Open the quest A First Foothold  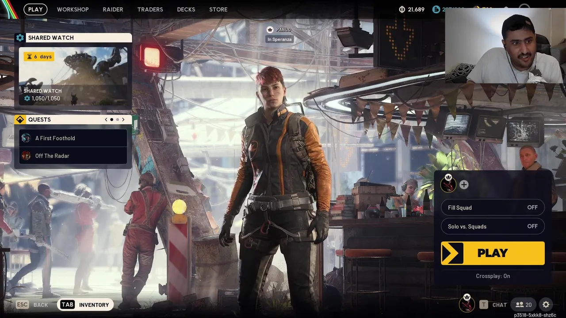click(x=73, y=138)
